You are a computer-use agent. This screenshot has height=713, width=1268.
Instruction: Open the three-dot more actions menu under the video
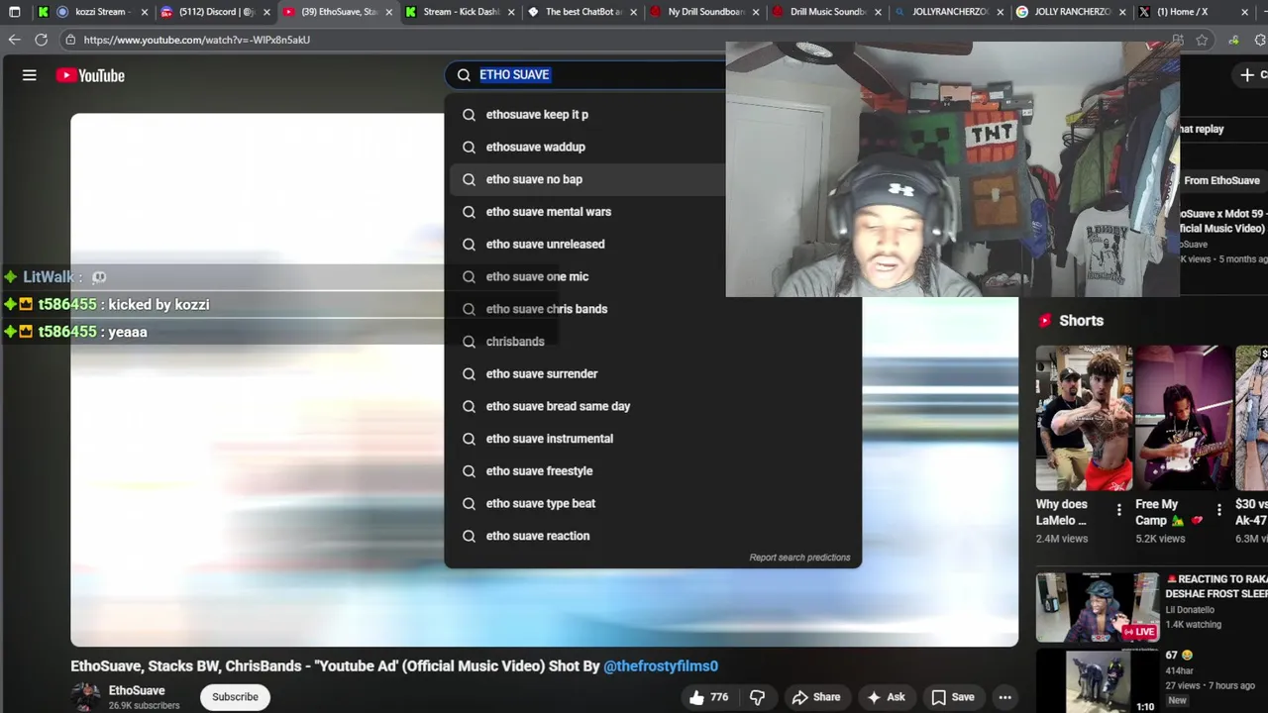(x=1004, y=697)
